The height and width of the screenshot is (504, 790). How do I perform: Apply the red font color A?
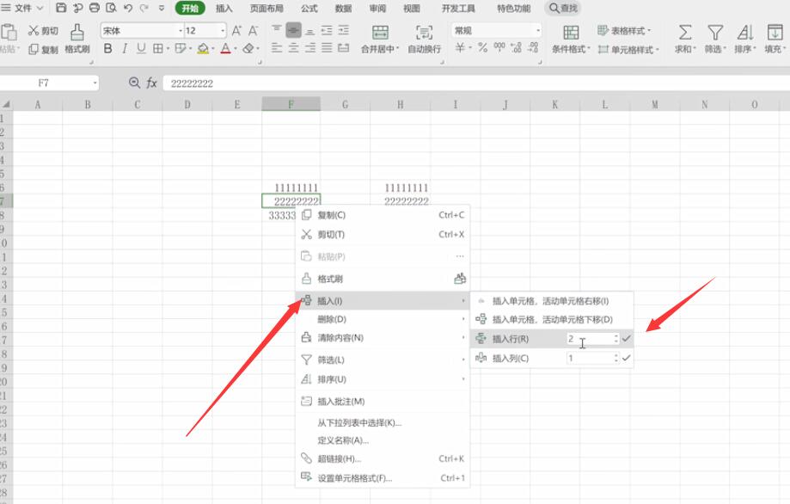[225, 48]
